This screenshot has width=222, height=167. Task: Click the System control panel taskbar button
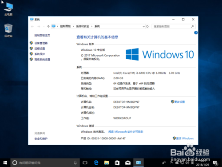[x=139, y=163]
